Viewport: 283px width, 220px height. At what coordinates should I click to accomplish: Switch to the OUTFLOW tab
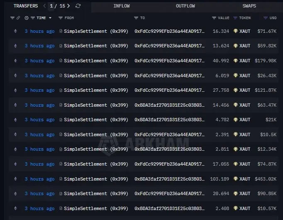click(x=185, y=6)
